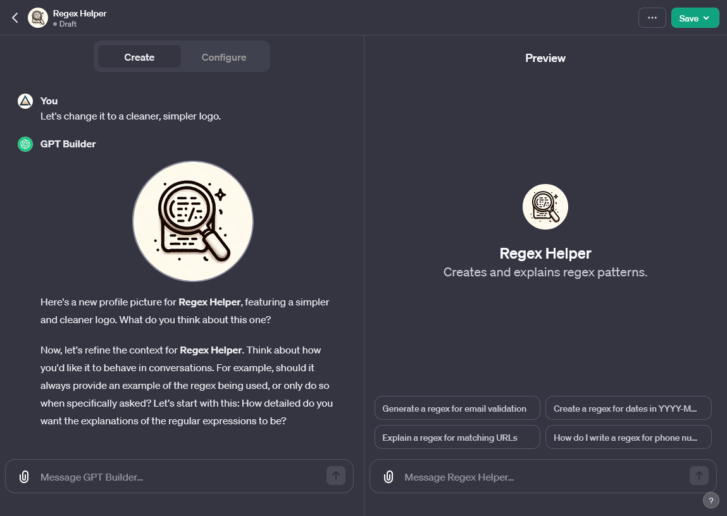Click the send arrow in preview message box
The image size is (727, 516).
pos(699,476)
